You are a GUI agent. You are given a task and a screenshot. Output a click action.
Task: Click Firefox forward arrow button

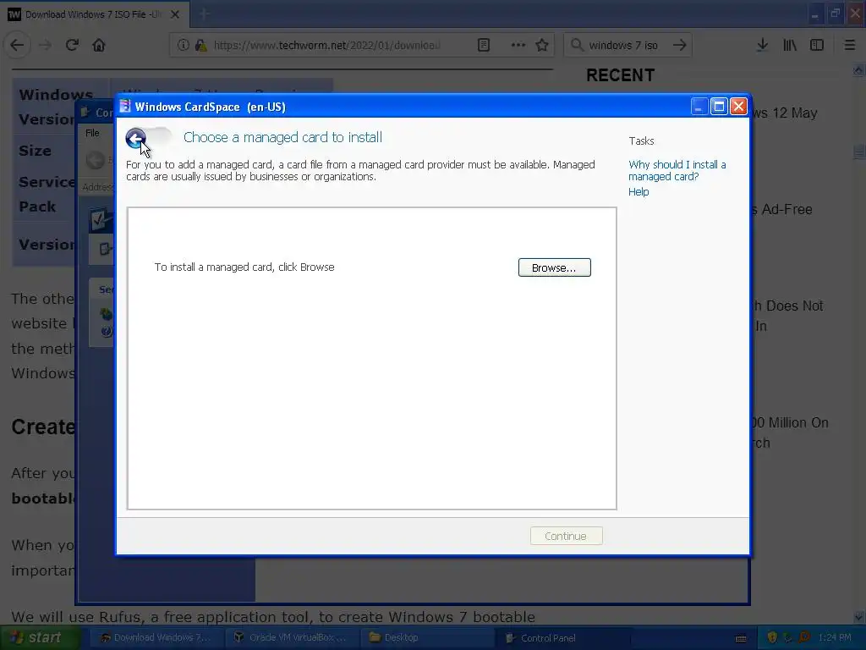pos(46,45)
